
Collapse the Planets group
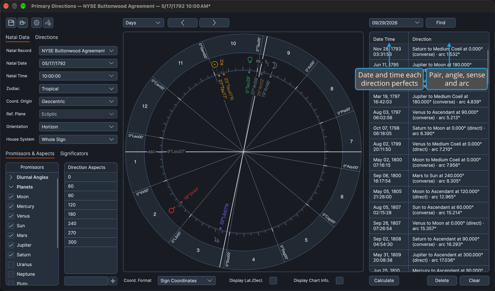(11, 187)
